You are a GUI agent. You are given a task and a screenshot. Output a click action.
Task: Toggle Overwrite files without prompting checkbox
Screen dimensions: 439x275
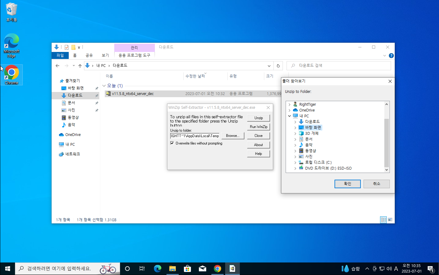172,143
